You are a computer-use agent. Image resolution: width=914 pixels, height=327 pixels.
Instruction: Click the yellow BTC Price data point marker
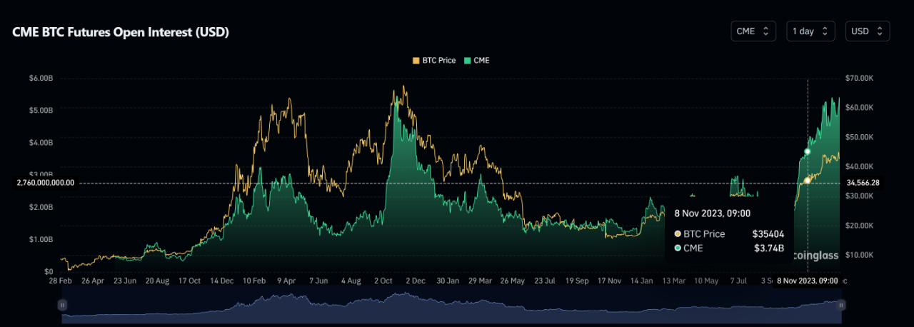[807, 180]
